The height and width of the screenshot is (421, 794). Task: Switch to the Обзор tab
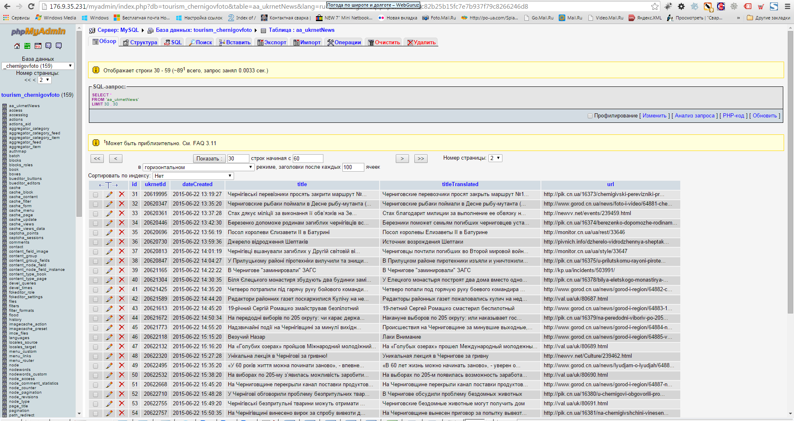(104, 41)
